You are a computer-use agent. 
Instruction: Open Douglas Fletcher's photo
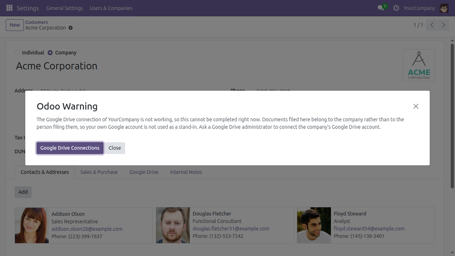pyautogui.click(x=173, y=225)
